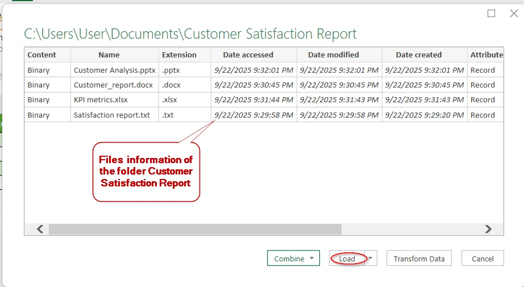Click Record in the KPI metrics.xlsx row
The height and width of the screenshot is (287, 524).
pos(485,99)
